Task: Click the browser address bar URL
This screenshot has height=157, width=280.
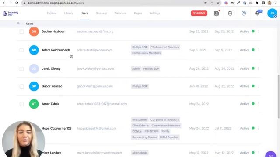Action: (56, 3)
